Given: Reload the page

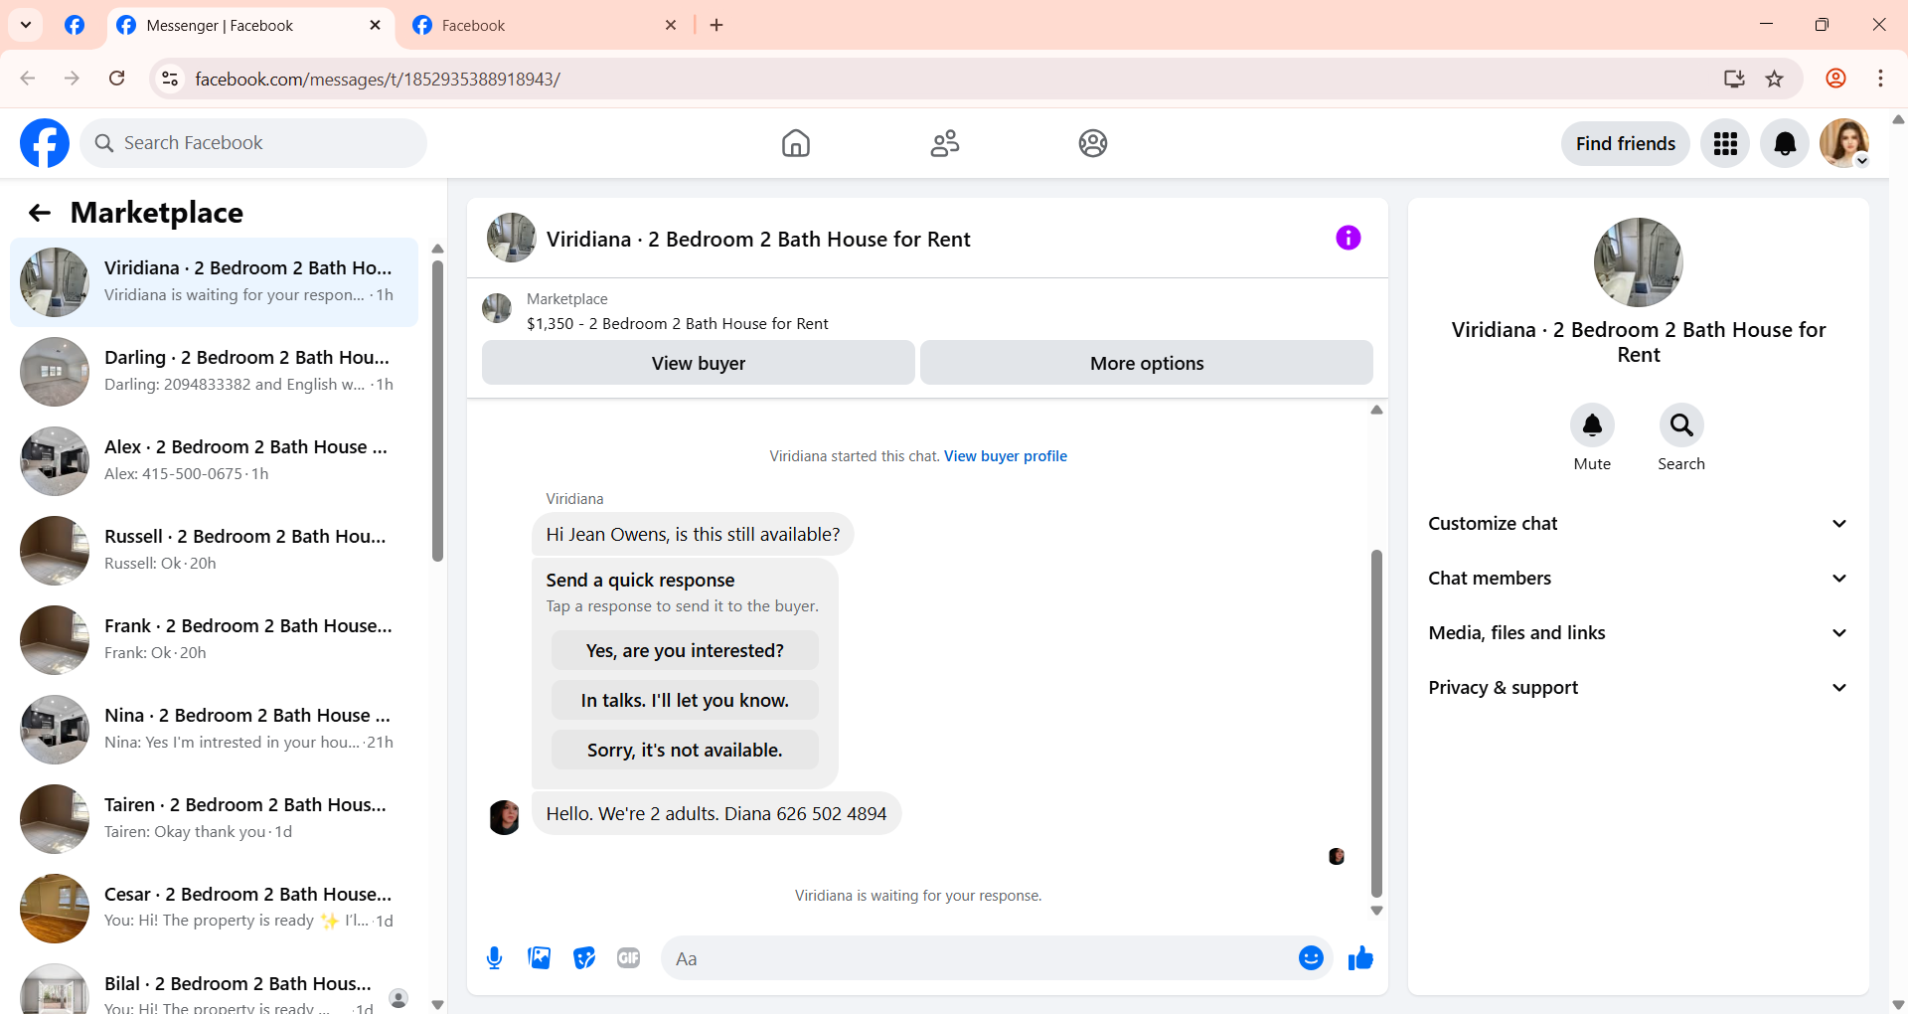Looking at the screenshot, I should 117,79.
